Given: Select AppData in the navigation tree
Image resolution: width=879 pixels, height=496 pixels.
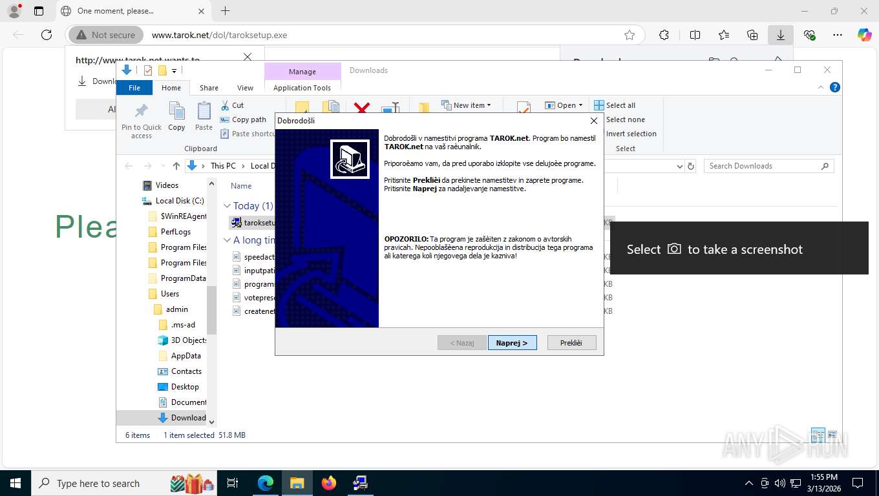Looking at the screenshot, I should pyautogui.click(x=180, y=356).
